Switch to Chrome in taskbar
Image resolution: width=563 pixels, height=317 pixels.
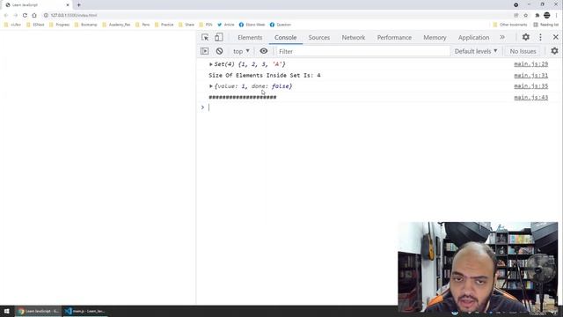[39, 311]
